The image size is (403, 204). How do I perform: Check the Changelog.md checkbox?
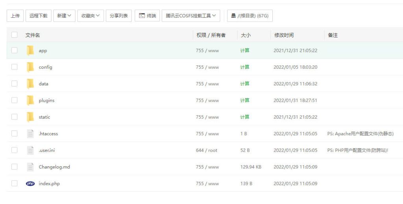tap(15, 167)
